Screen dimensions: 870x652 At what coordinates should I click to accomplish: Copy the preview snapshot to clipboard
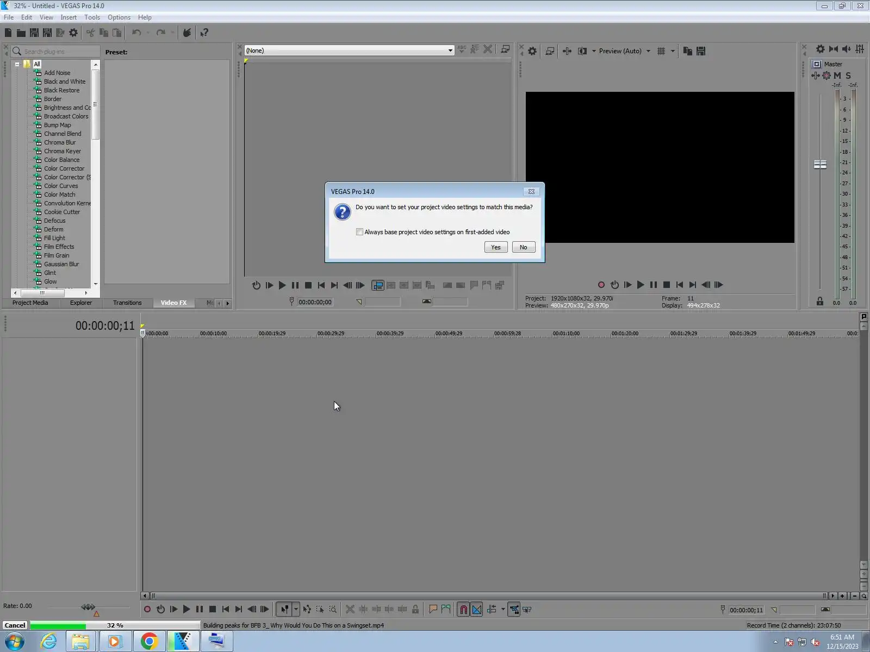688,51
